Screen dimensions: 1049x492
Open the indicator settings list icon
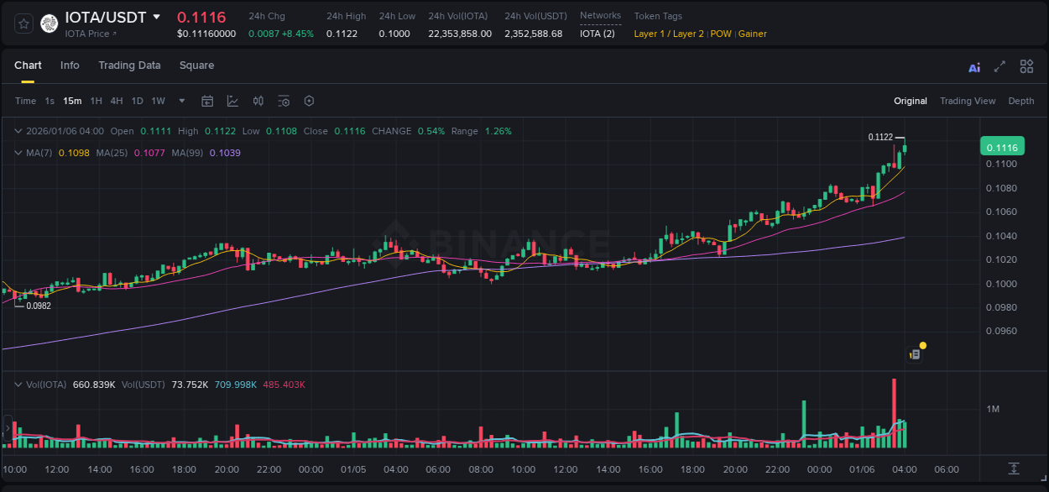(284, 100)
